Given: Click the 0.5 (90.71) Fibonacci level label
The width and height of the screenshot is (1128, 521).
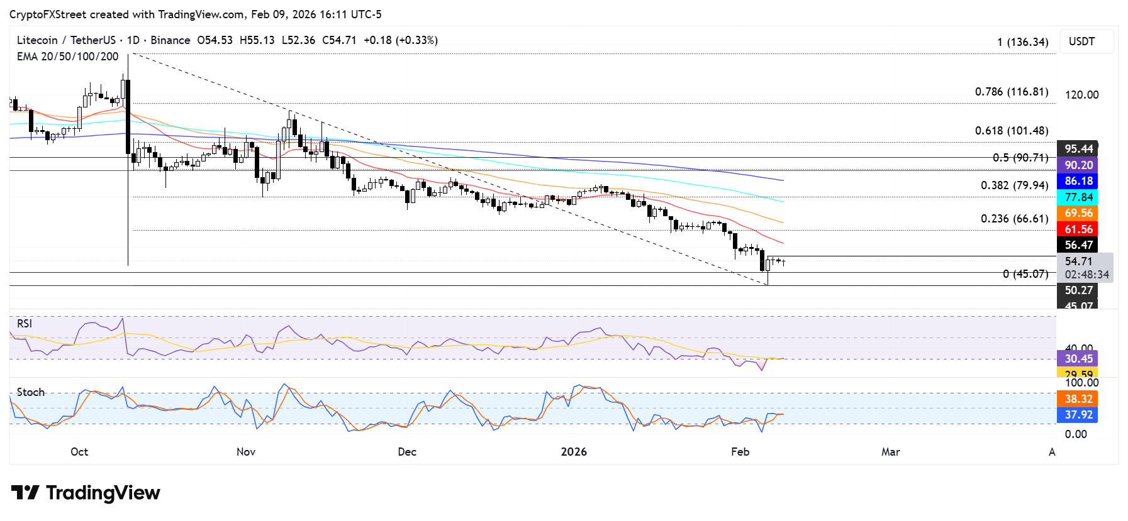Looking at the screenshot, I should coord(1020,158).
